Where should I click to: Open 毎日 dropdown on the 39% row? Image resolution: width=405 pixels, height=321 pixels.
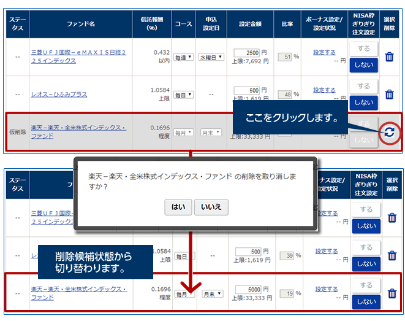point(184,256)
